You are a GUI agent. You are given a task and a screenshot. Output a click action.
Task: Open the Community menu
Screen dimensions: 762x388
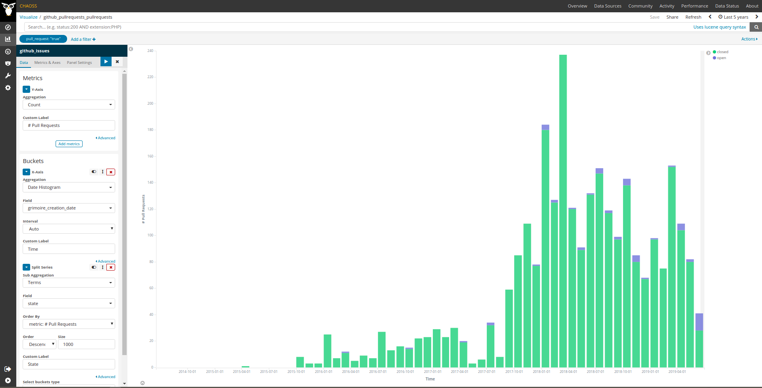point(640,6)
